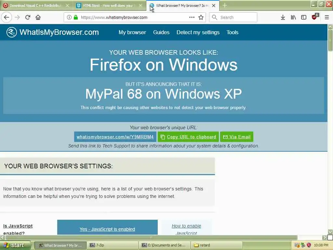333x250 pixels.
Task: Click the vertical scrollbar thumb
Action: click(x=330, y=40)
